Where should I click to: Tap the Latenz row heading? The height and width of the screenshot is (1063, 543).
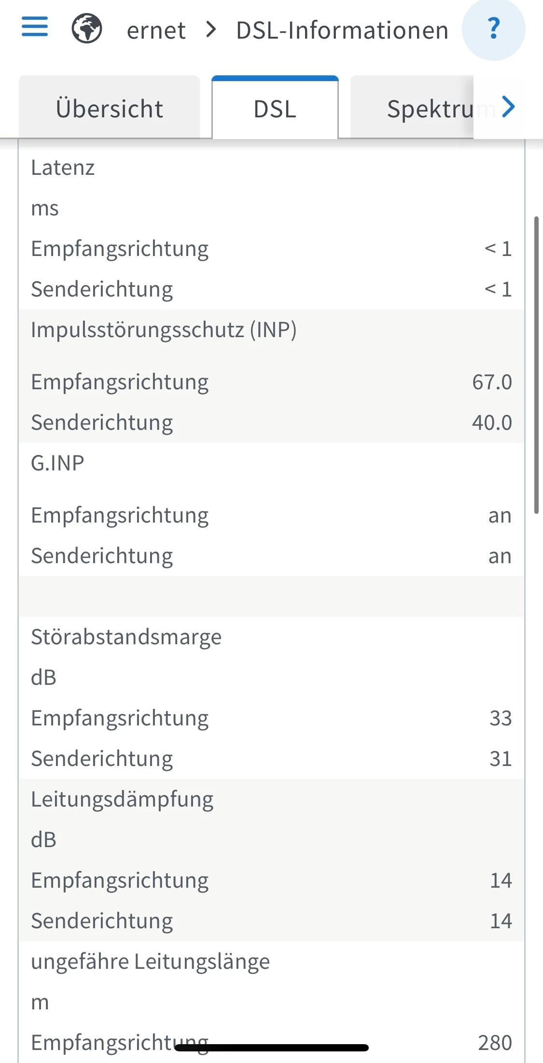(x=63, y=168)
